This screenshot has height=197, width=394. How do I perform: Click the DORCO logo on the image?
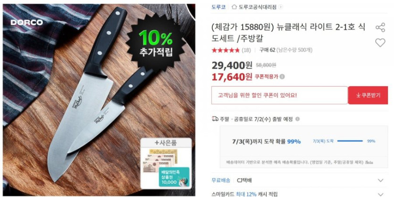pos(26,23)
